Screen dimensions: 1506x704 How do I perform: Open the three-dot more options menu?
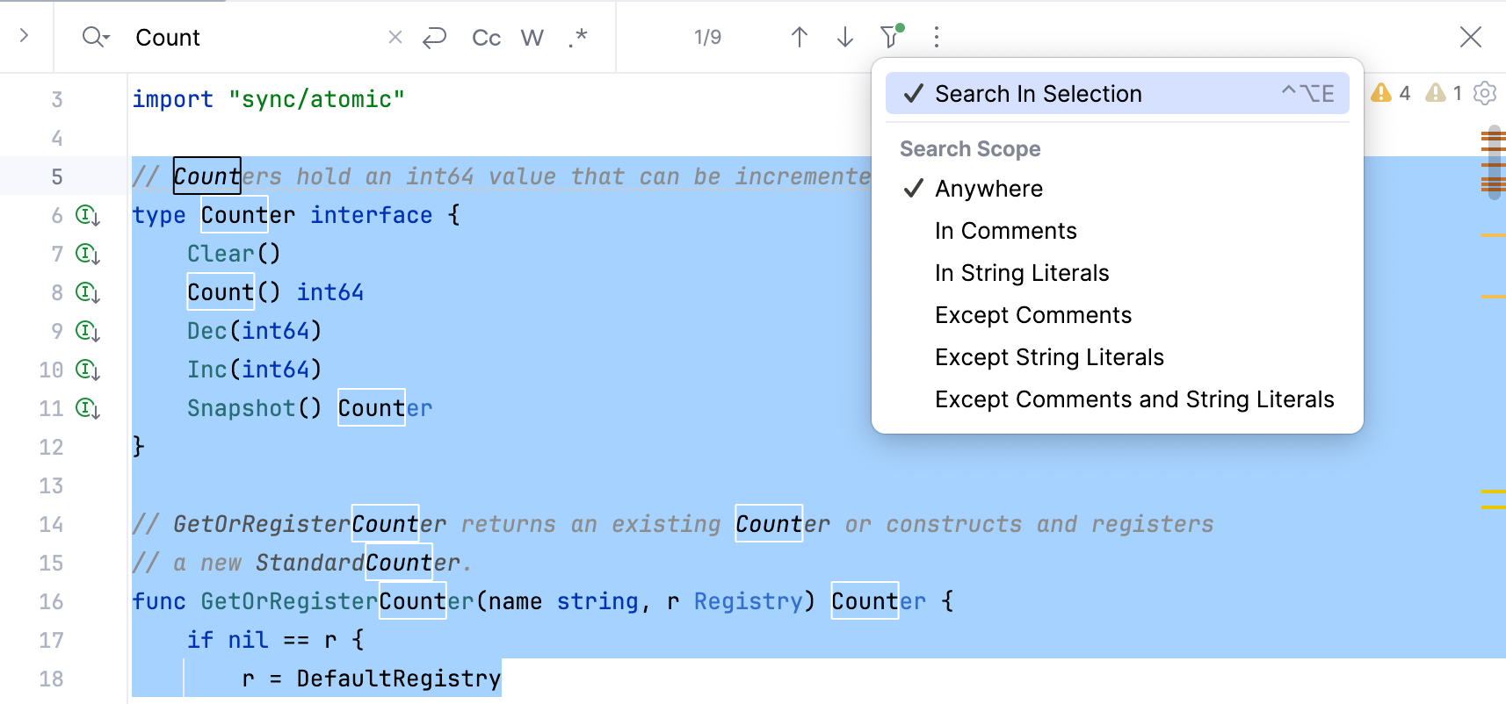(x=936, y=37)
